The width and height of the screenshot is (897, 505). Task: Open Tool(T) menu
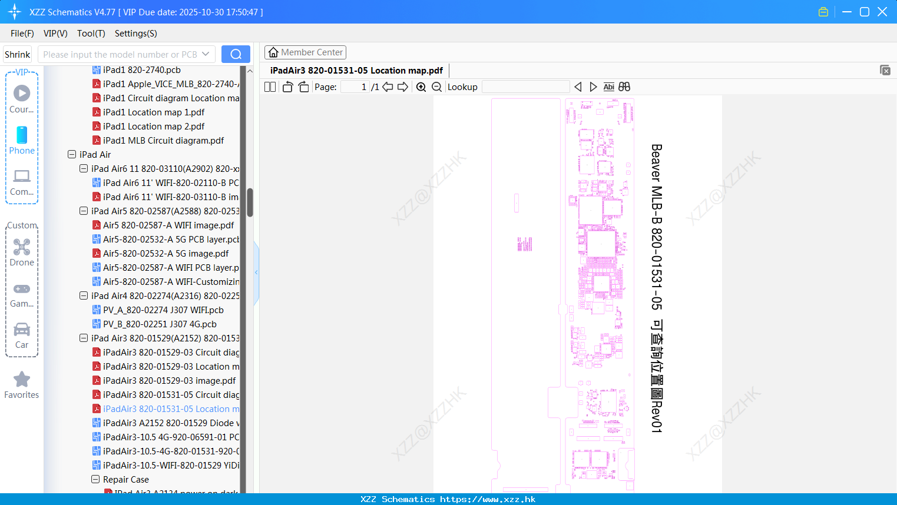(91, 34)
